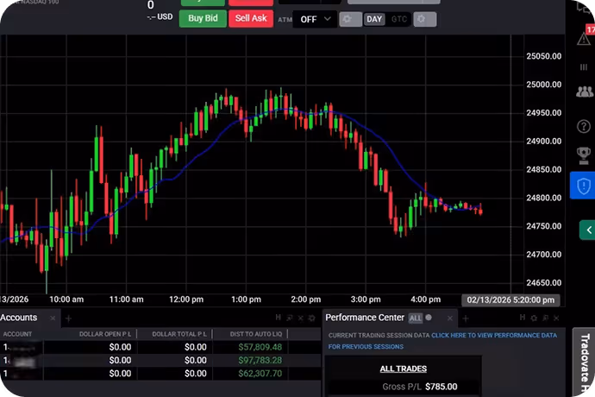Click the red notification badge 17
The width and height of the screenshot is (595, 397).
(x=590, y=29)
